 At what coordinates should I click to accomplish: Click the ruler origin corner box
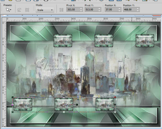tap(4, 20)
